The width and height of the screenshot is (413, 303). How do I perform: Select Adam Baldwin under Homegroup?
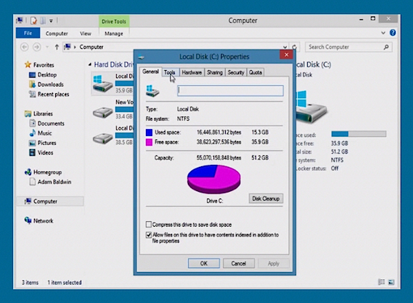pyautogui.click(x=54, y=182)
